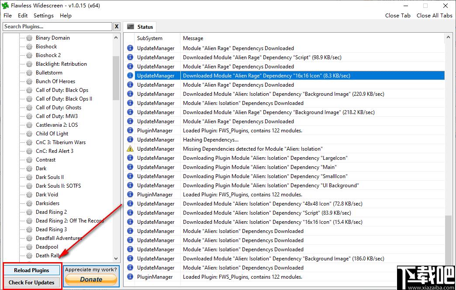
Task: Click 'Missing Dependencies detected' message text
Action: click(252, 148)
